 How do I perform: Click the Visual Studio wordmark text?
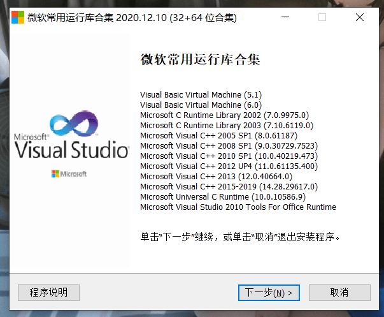pyautogui.click(x=71, y=149)
